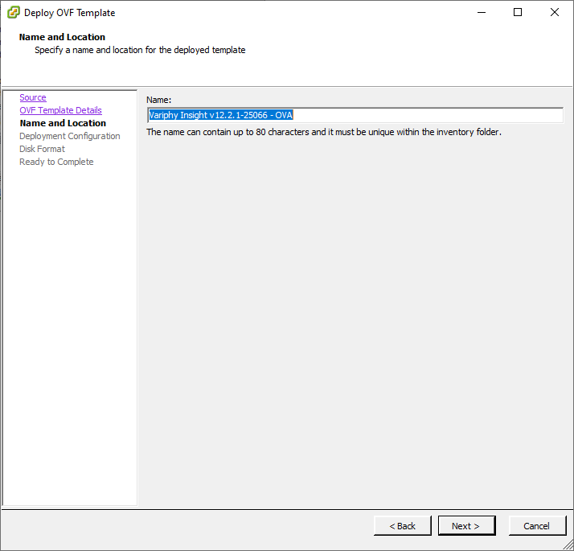Maximize the Deploy OVF Template window
The width and height of the screenshot is (574, 551).
(x=518, y=12)
